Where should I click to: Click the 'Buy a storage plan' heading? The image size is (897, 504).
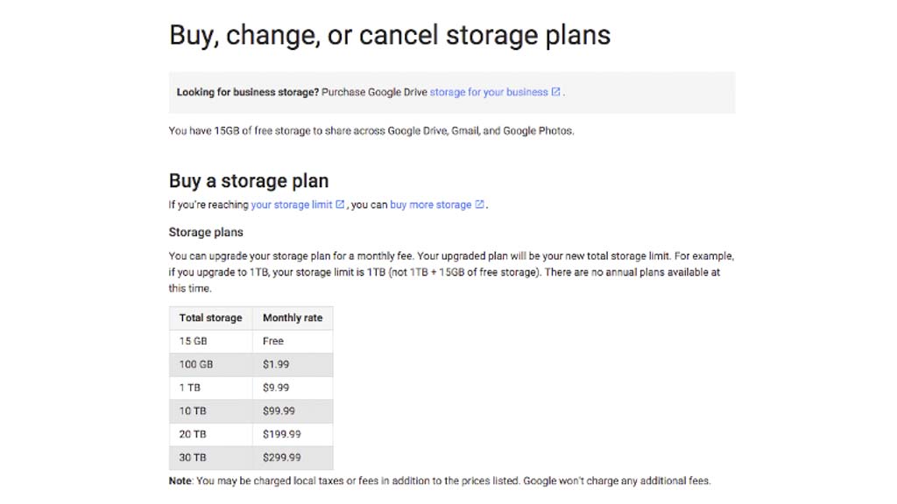249,181
